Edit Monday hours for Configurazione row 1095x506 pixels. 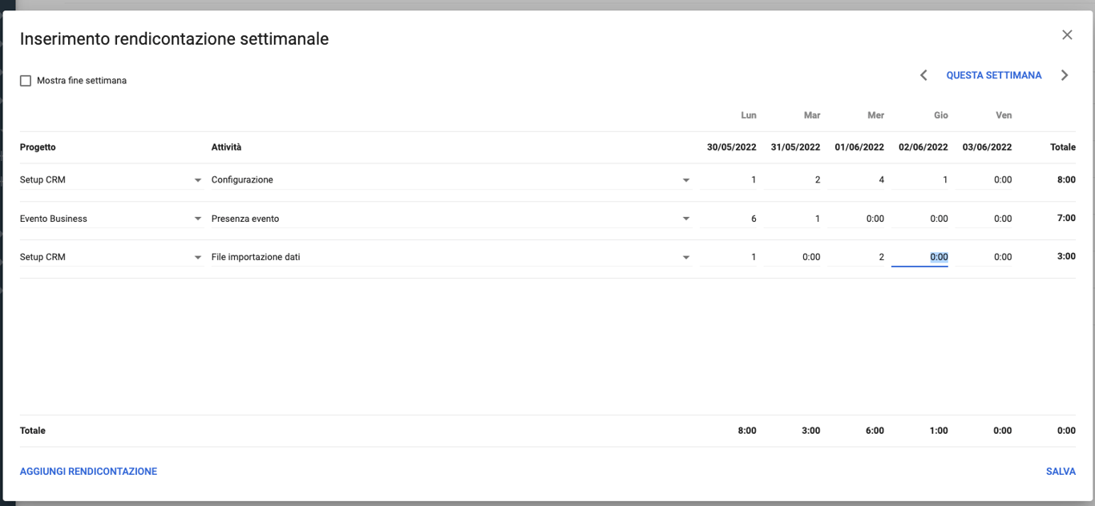728,180
